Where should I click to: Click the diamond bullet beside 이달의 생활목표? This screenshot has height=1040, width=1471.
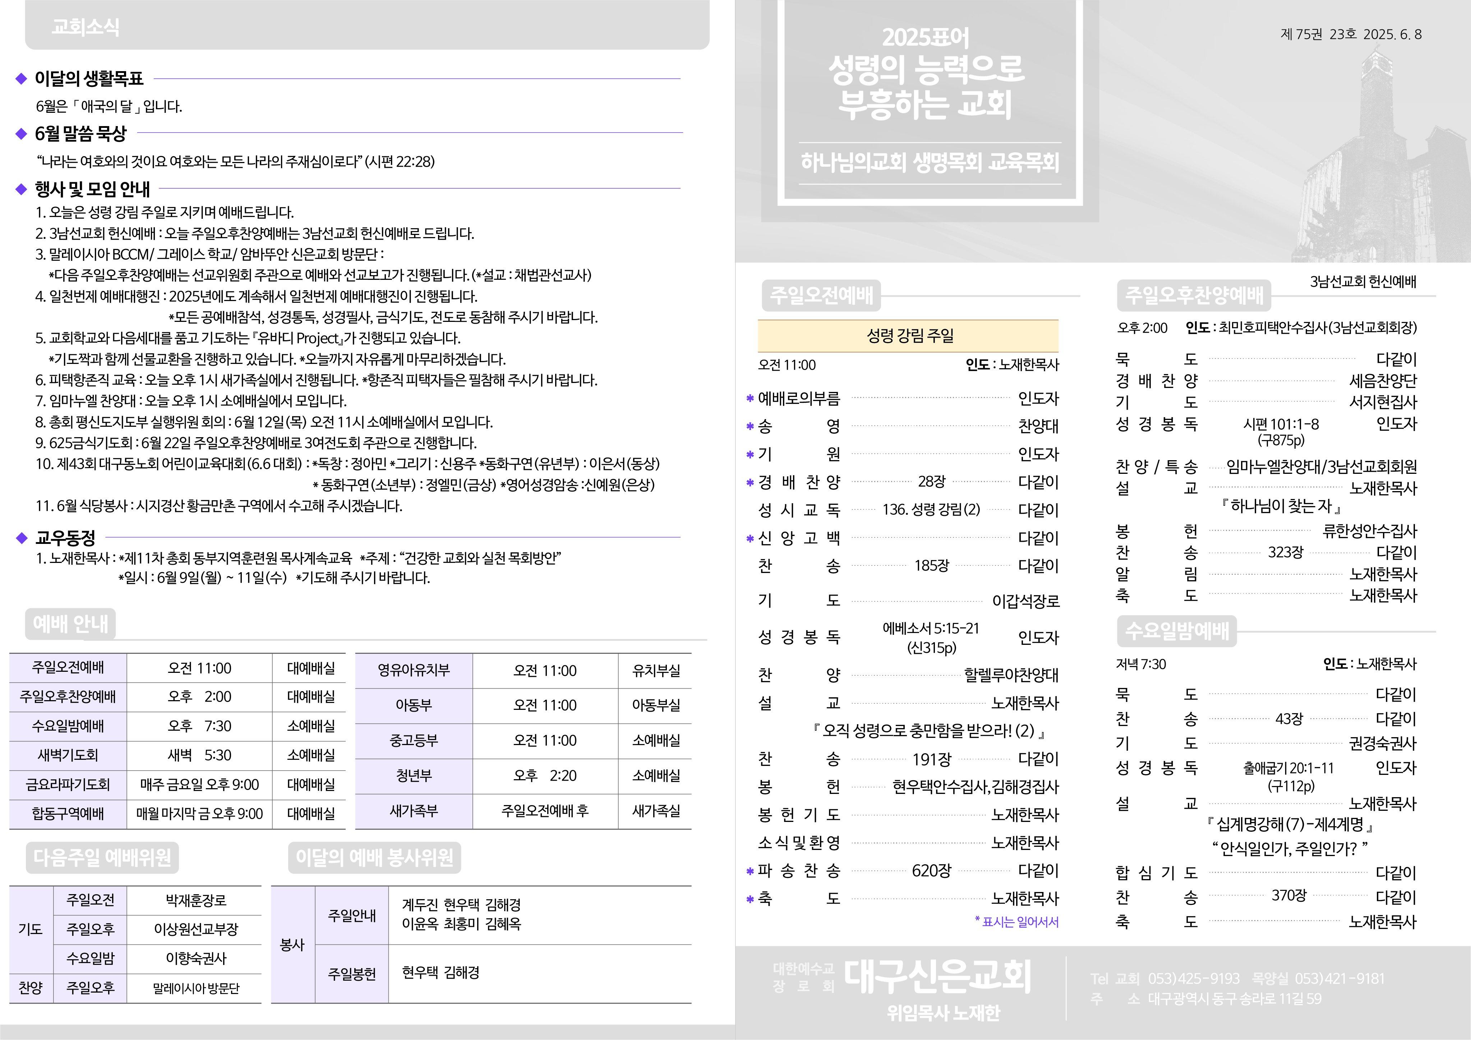pos(21,79)
